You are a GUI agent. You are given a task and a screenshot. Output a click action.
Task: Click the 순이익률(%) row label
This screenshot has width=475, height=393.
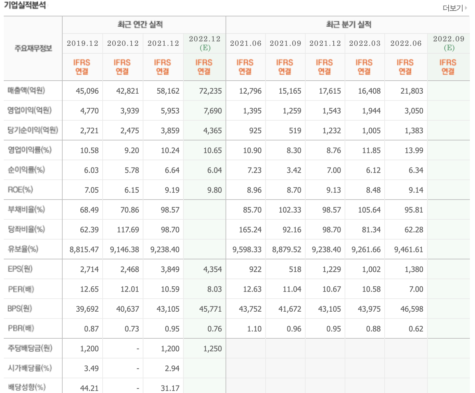(26, 170)
